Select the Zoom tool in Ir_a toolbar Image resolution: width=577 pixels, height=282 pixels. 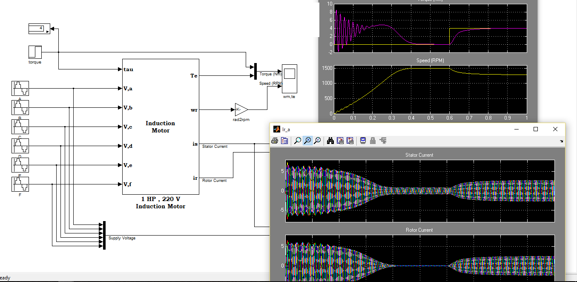coord(298,141)
